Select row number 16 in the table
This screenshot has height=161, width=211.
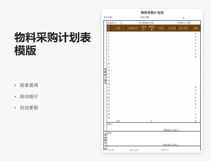[109, 84]
